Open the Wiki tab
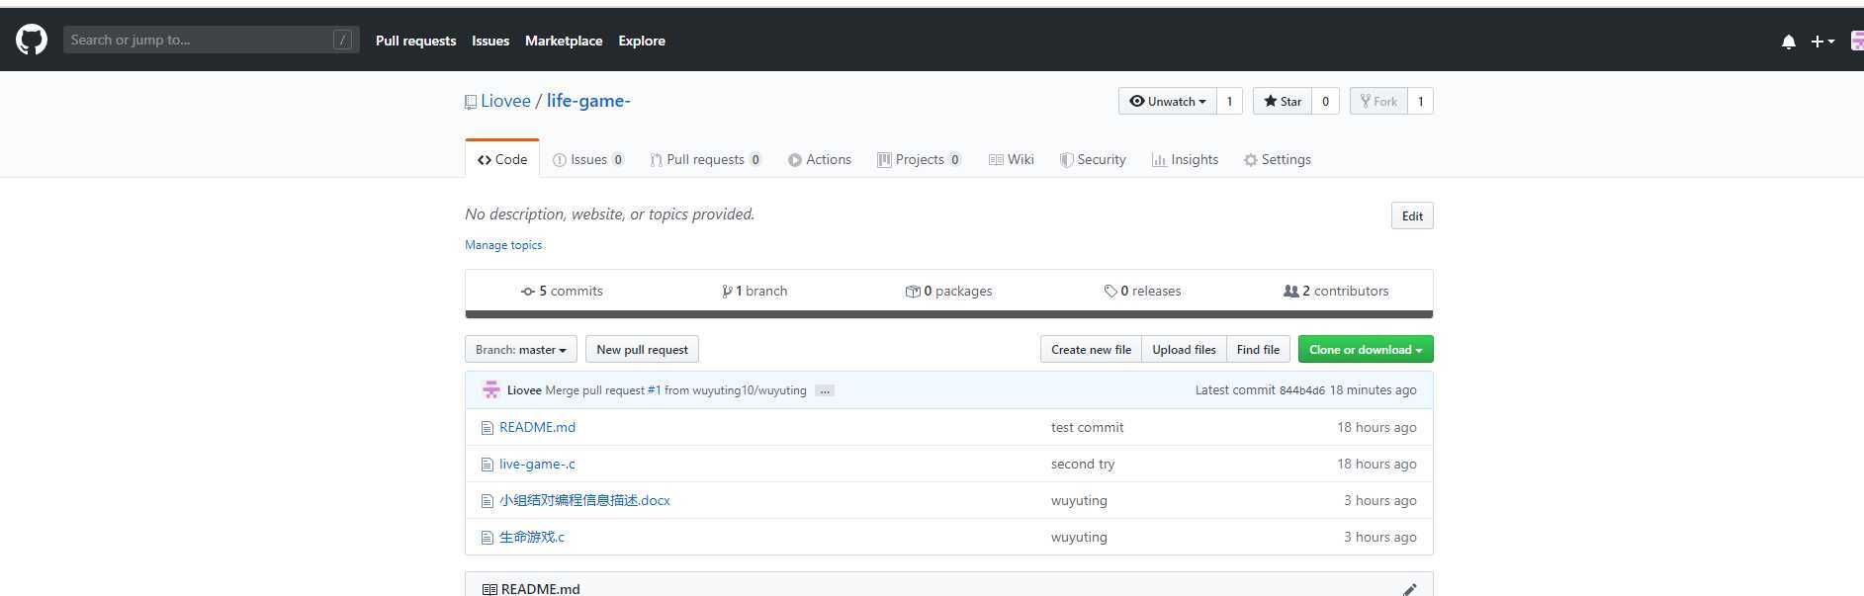This screenshot has width=1864, height=596. point(1012,159)
